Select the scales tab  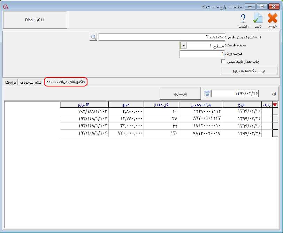10,82
